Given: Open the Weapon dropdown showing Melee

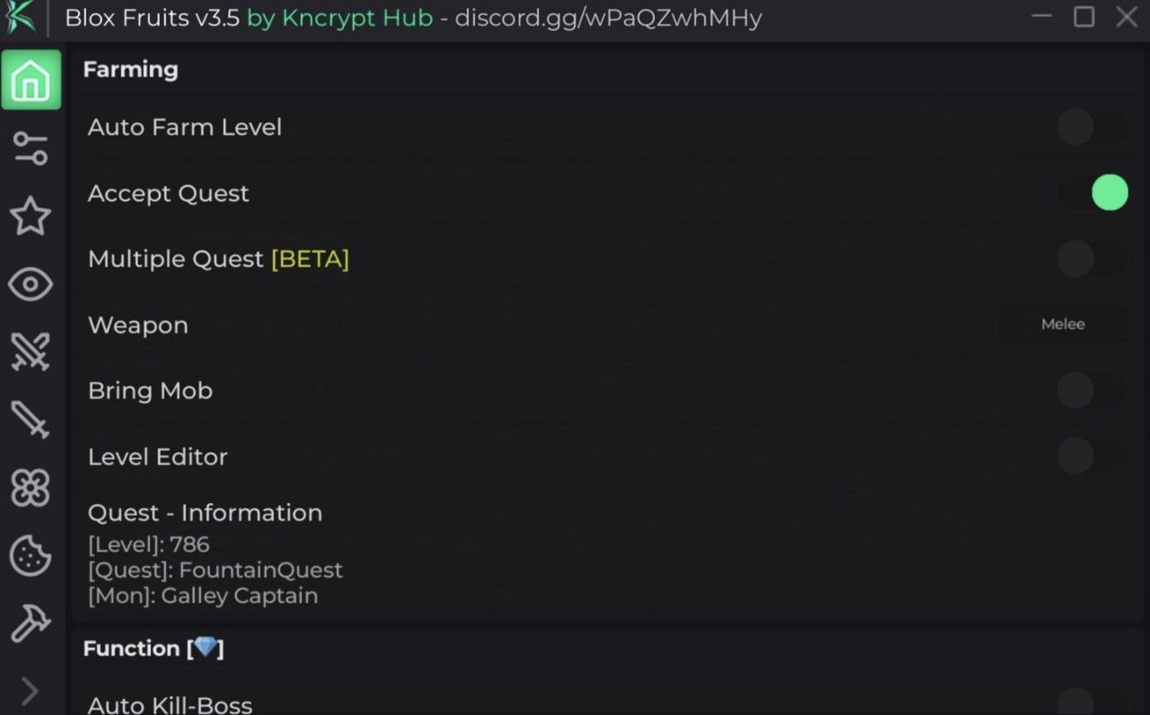Looking at the screenshot, I should pyautogui.click(x=1063, y=324).
